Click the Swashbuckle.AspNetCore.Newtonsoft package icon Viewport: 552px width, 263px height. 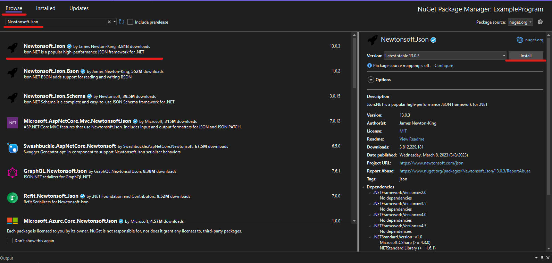pos(12,148)
